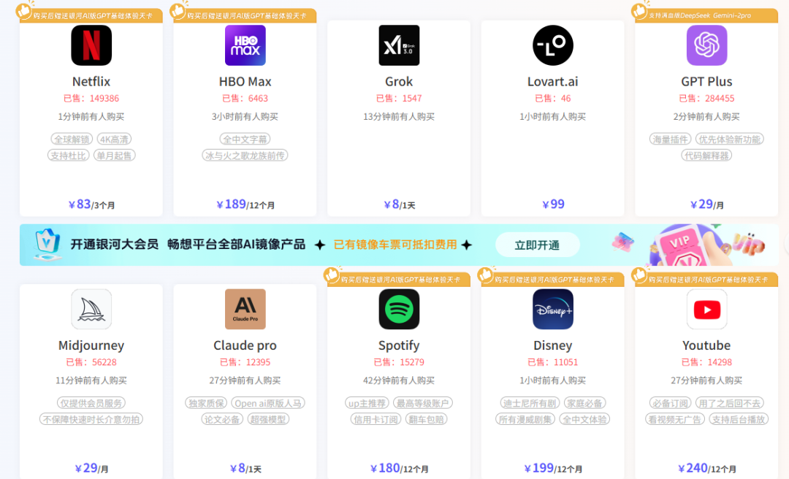Click the 论文必备 tag under Claude pro
Screen dimensions: 789x479
(223, 419)
